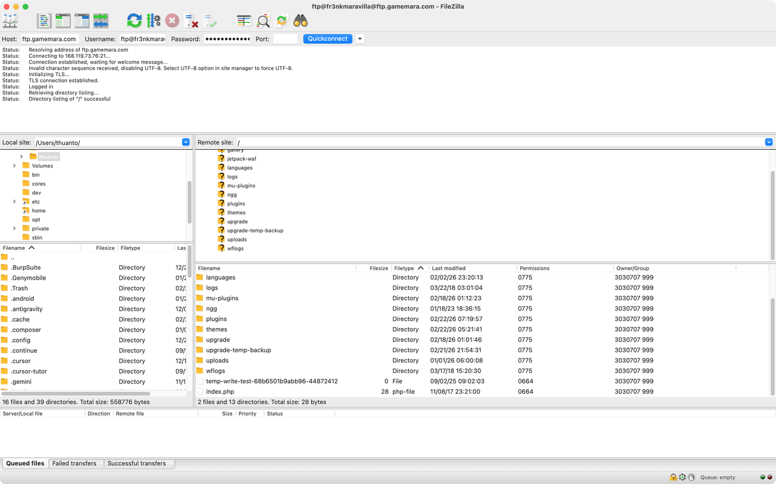Select the themes row in remote file list
776x484 pixels.
[483, 329]
